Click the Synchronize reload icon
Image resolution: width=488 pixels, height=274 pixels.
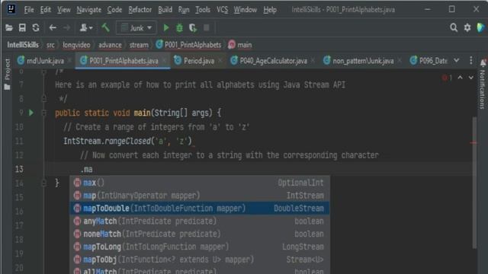(36, 28)
